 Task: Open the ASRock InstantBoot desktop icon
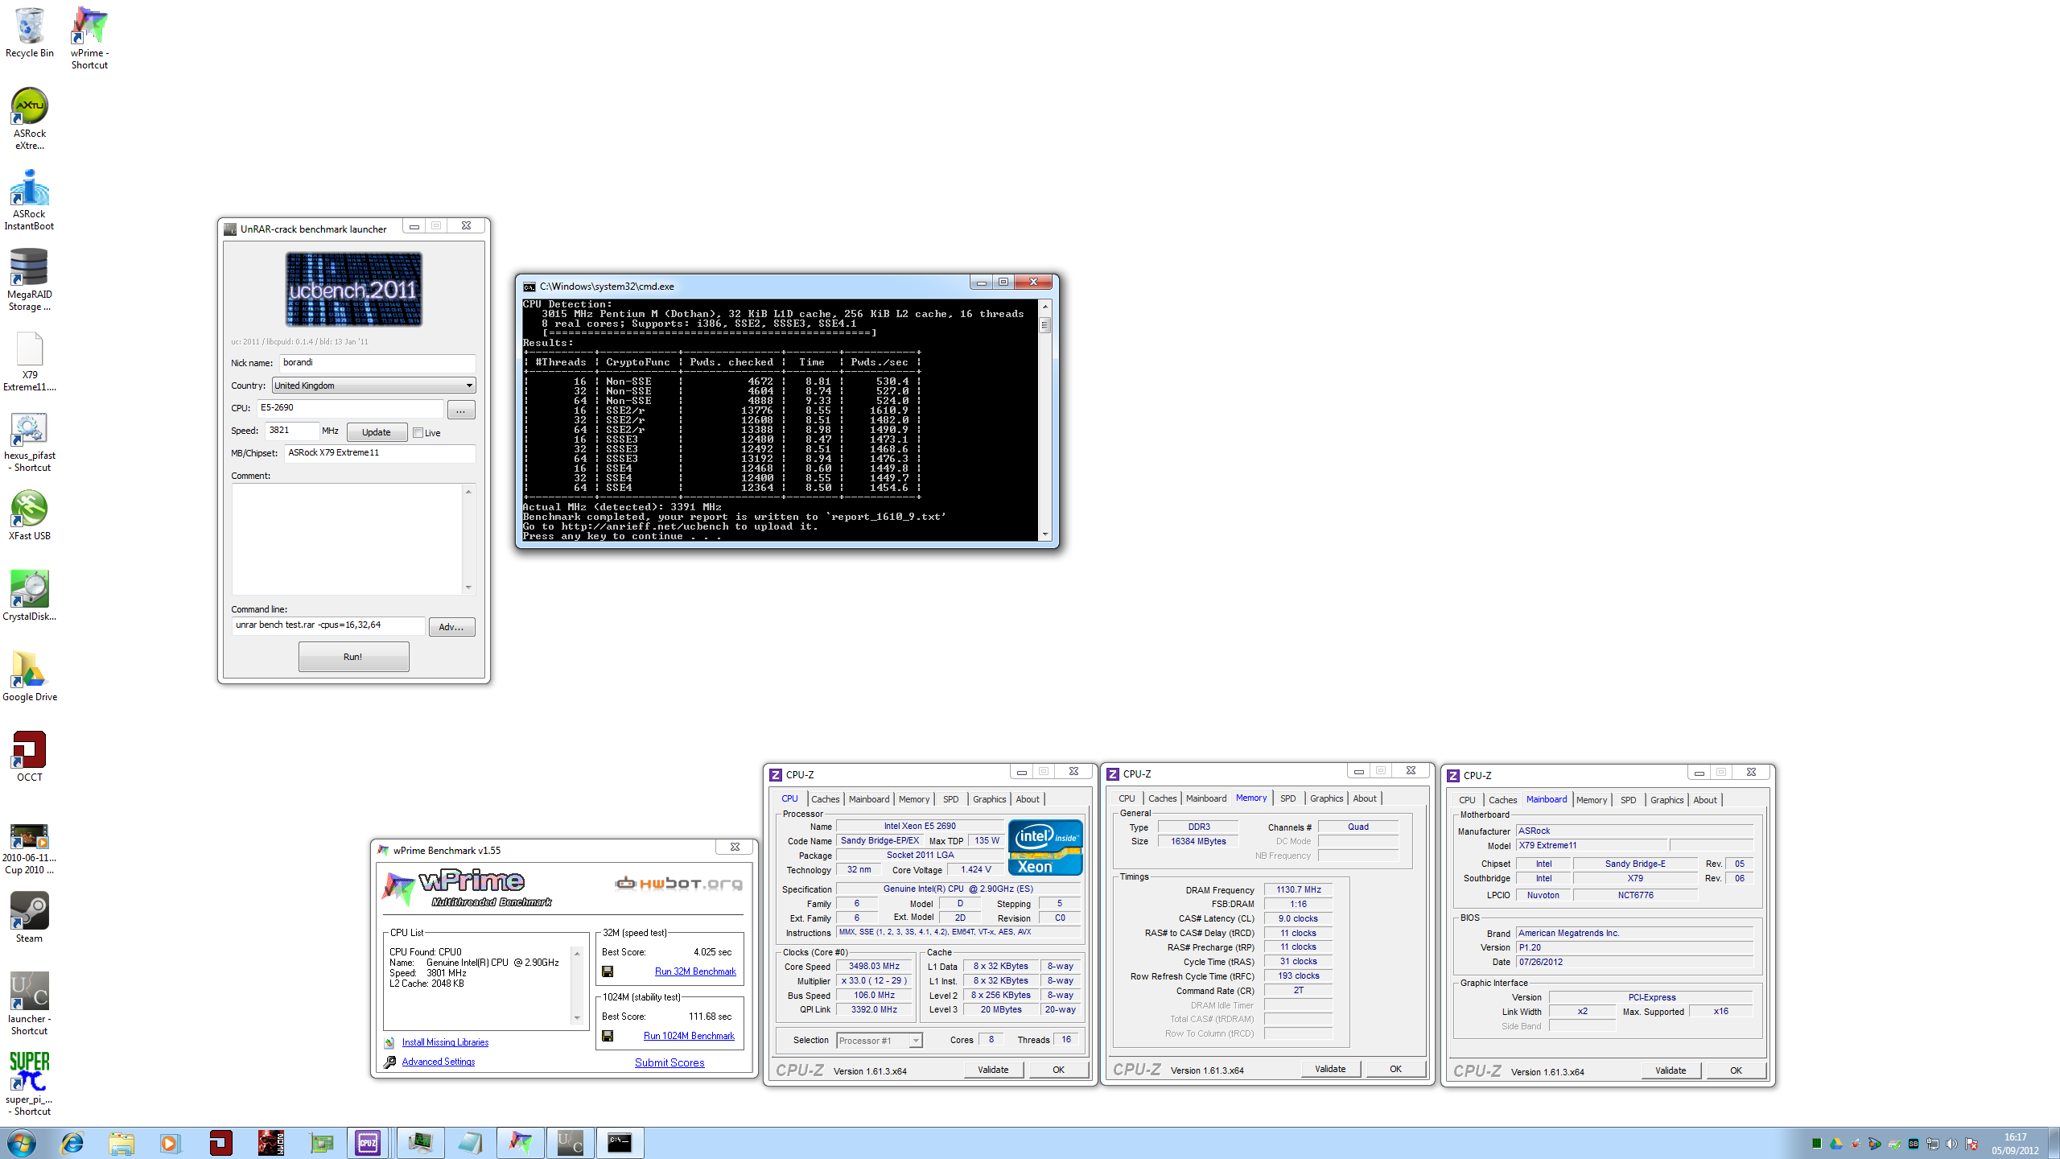tap(30, 199)
